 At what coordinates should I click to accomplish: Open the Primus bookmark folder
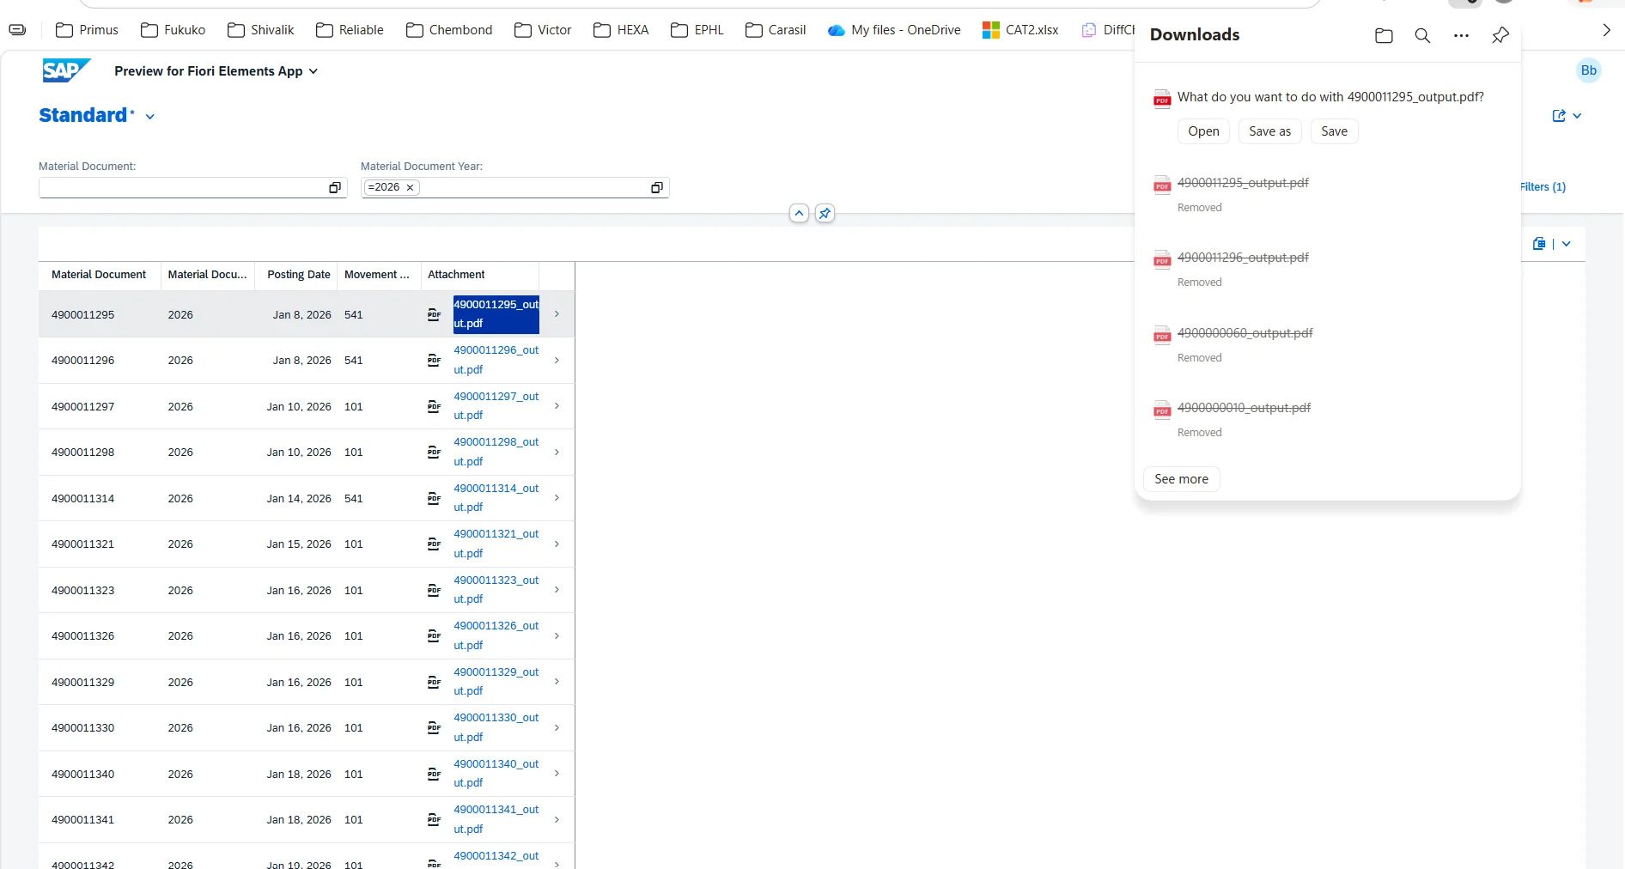(x=87, y=30)
